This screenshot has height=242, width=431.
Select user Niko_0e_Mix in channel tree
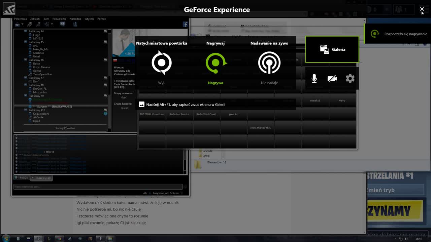(x=40, y=49)
